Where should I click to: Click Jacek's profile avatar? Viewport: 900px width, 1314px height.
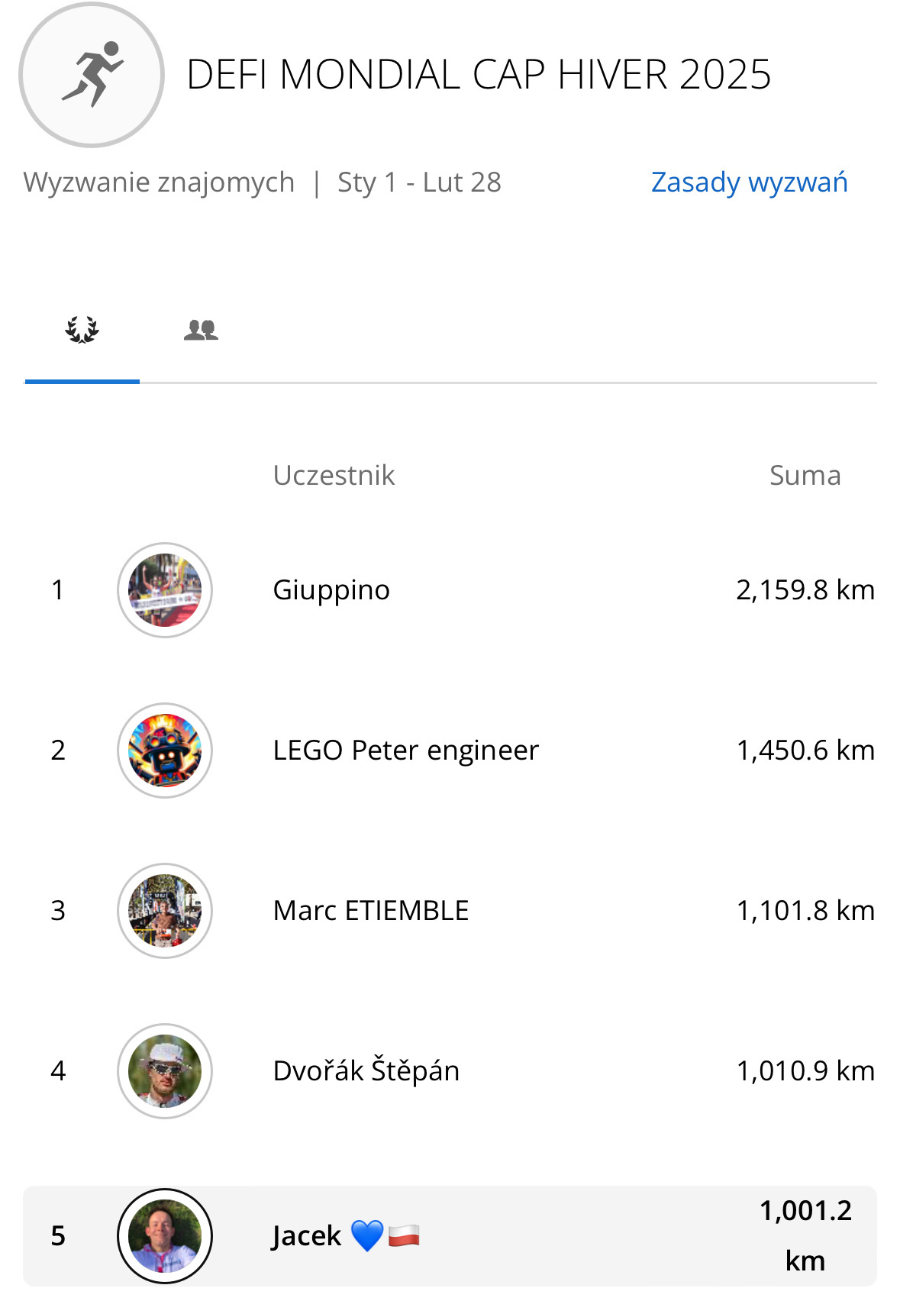pos(165,1236)
